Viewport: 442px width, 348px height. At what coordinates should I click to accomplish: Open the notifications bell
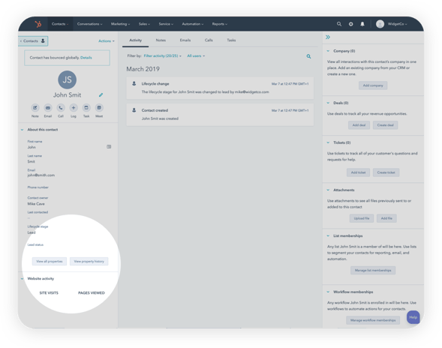362,24
